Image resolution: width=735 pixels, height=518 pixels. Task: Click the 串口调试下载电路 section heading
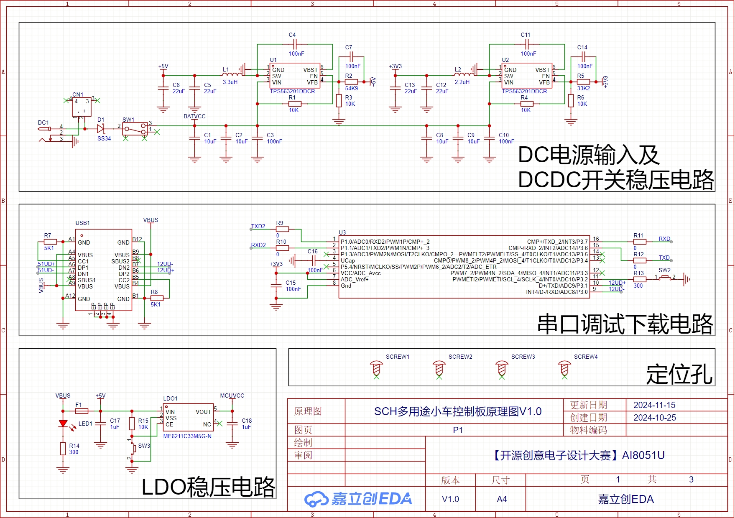coord(625,324)
